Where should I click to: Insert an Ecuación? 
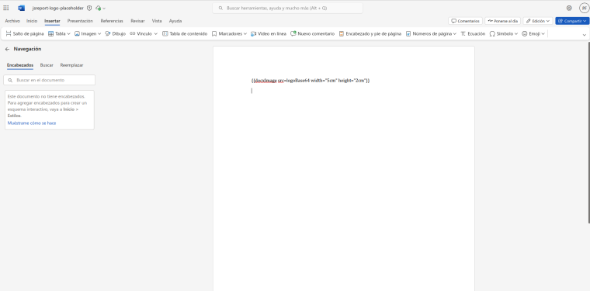pyautogui.click(x=473, y=34)
